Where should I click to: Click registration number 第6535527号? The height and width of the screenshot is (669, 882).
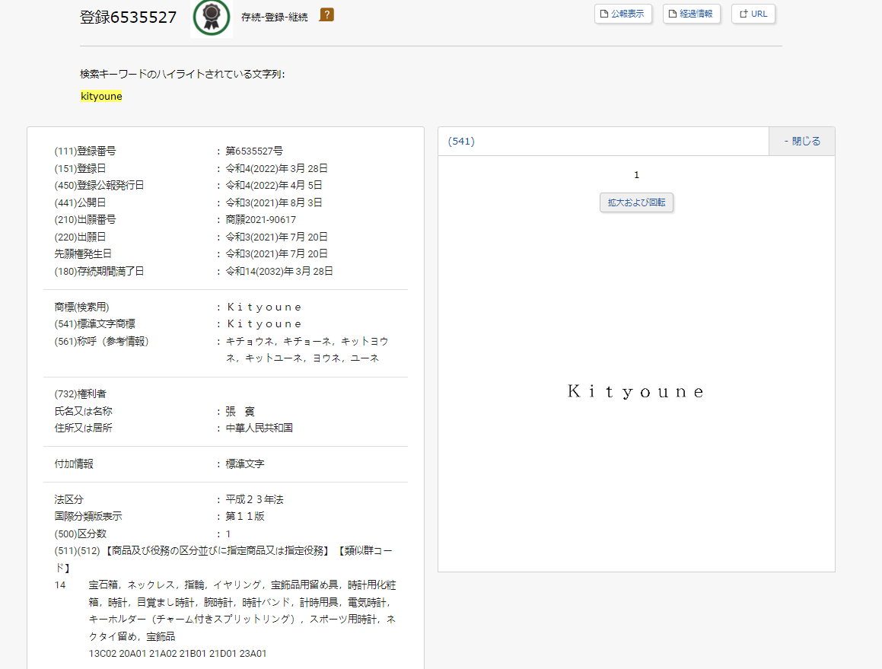click(x=254, y=151)
